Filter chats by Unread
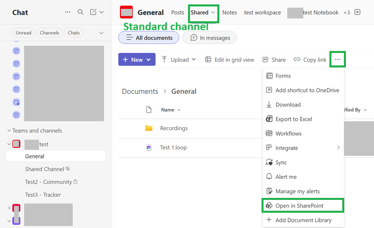This screenshot has width=374, height=228. coord(23,33)
